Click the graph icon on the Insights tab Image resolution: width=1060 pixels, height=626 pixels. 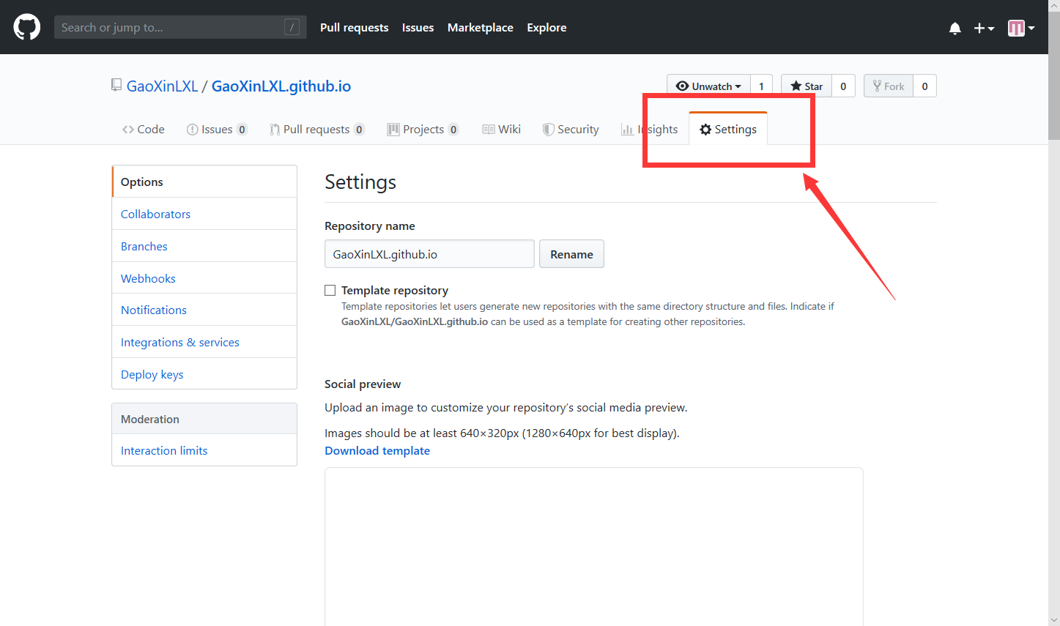[x=628, y=129]
